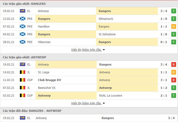The height and width of the screenshot is (122, 178).
Task: Click orange H badge on St. Liege match
Action: 174,72
